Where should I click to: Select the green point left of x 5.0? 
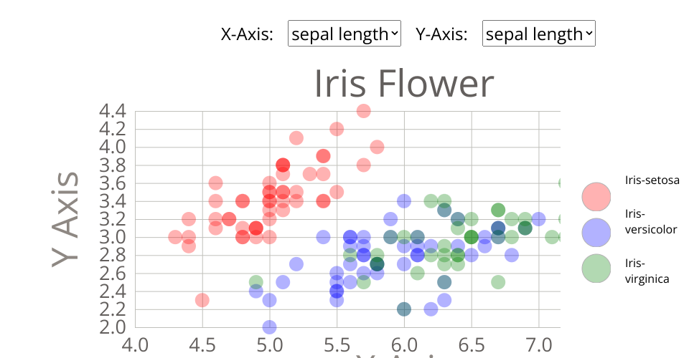[x=256, y=282]
